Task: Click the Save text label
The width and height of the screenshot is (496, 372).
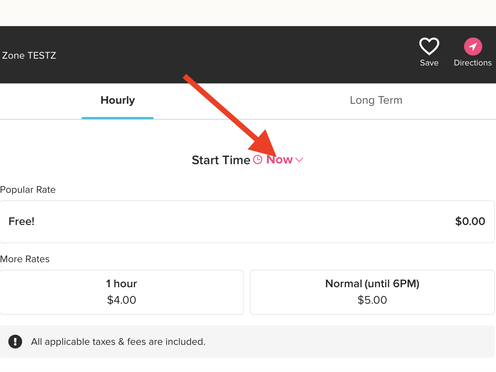Action: (x=429, y=63)
